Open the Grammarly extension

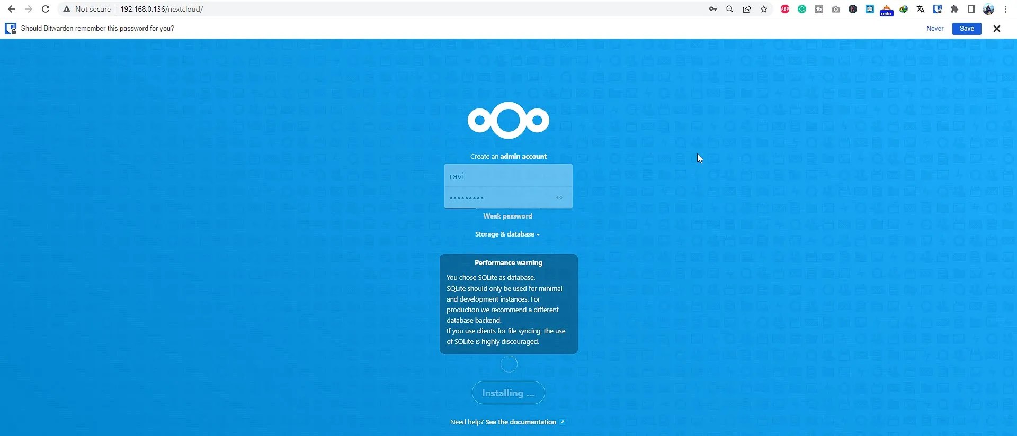point(802,9)
